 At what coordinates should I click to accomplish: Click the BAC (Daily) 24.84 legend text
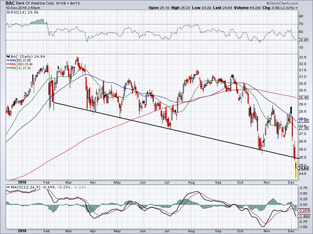coord(28,56)
